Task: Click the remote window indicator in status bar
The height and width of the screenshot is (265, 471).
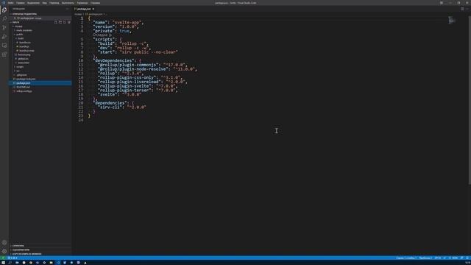Action: 3,258
